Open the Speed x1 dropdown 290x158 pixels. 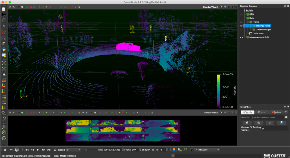[x=74, y=150]
